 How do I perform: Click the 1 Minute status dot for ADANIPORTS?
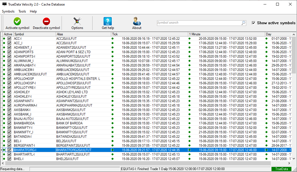[x=189, y=52]
